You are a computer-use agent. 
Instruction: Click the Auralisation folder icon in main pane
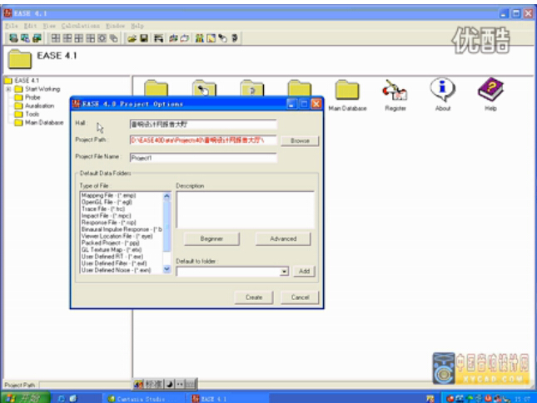(252, 88)
